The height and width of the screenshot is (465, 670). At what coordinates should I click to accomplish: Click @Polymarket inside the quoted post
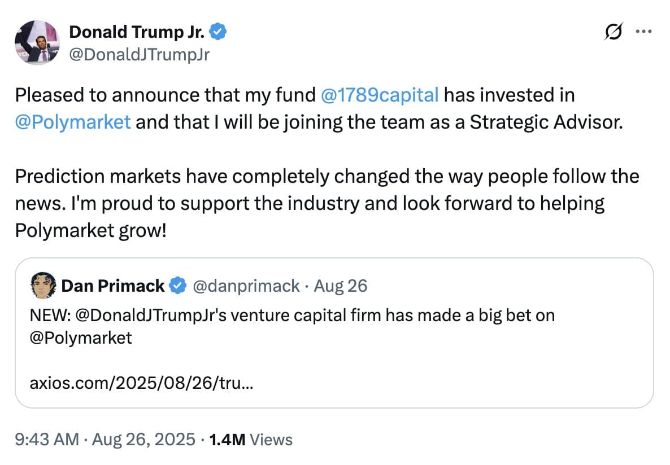point(81,338)
